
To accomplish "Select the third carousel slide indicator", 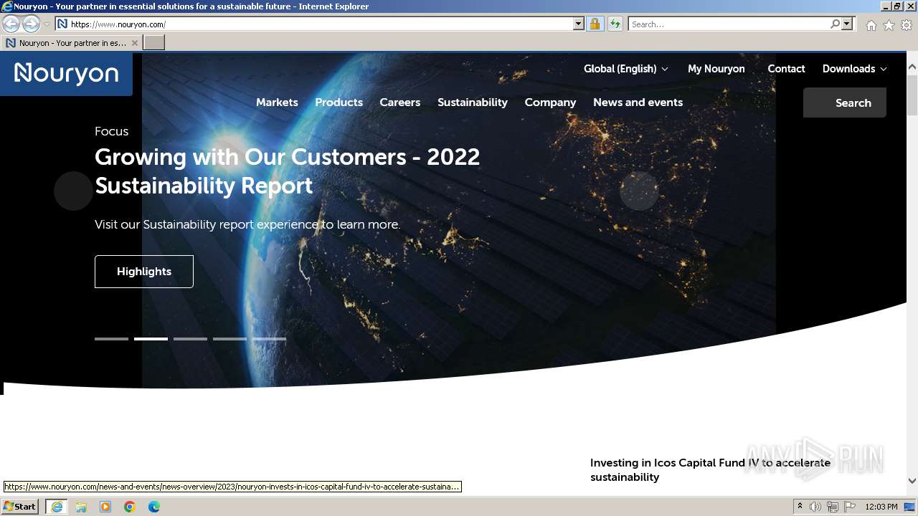I will pyautogui.click(x=190, y=339).
